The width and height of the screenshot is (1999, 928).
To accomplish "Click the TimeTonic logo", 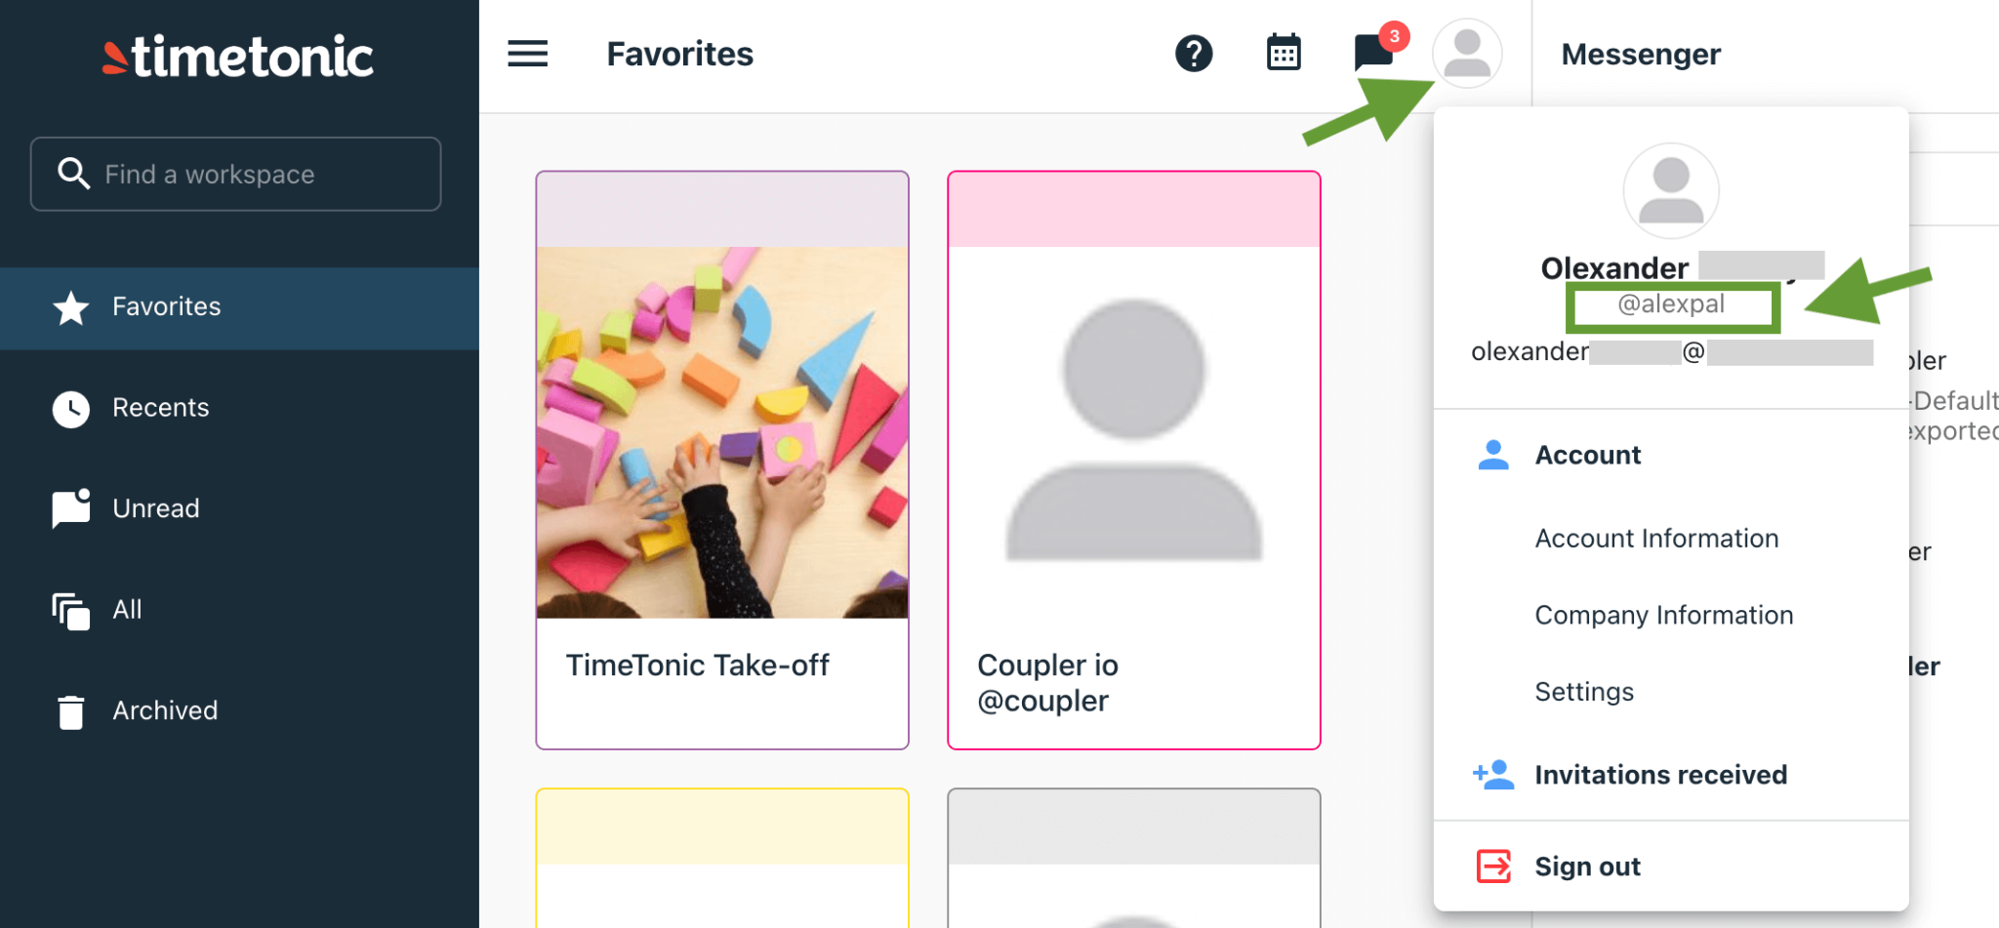I will (235, 56).
